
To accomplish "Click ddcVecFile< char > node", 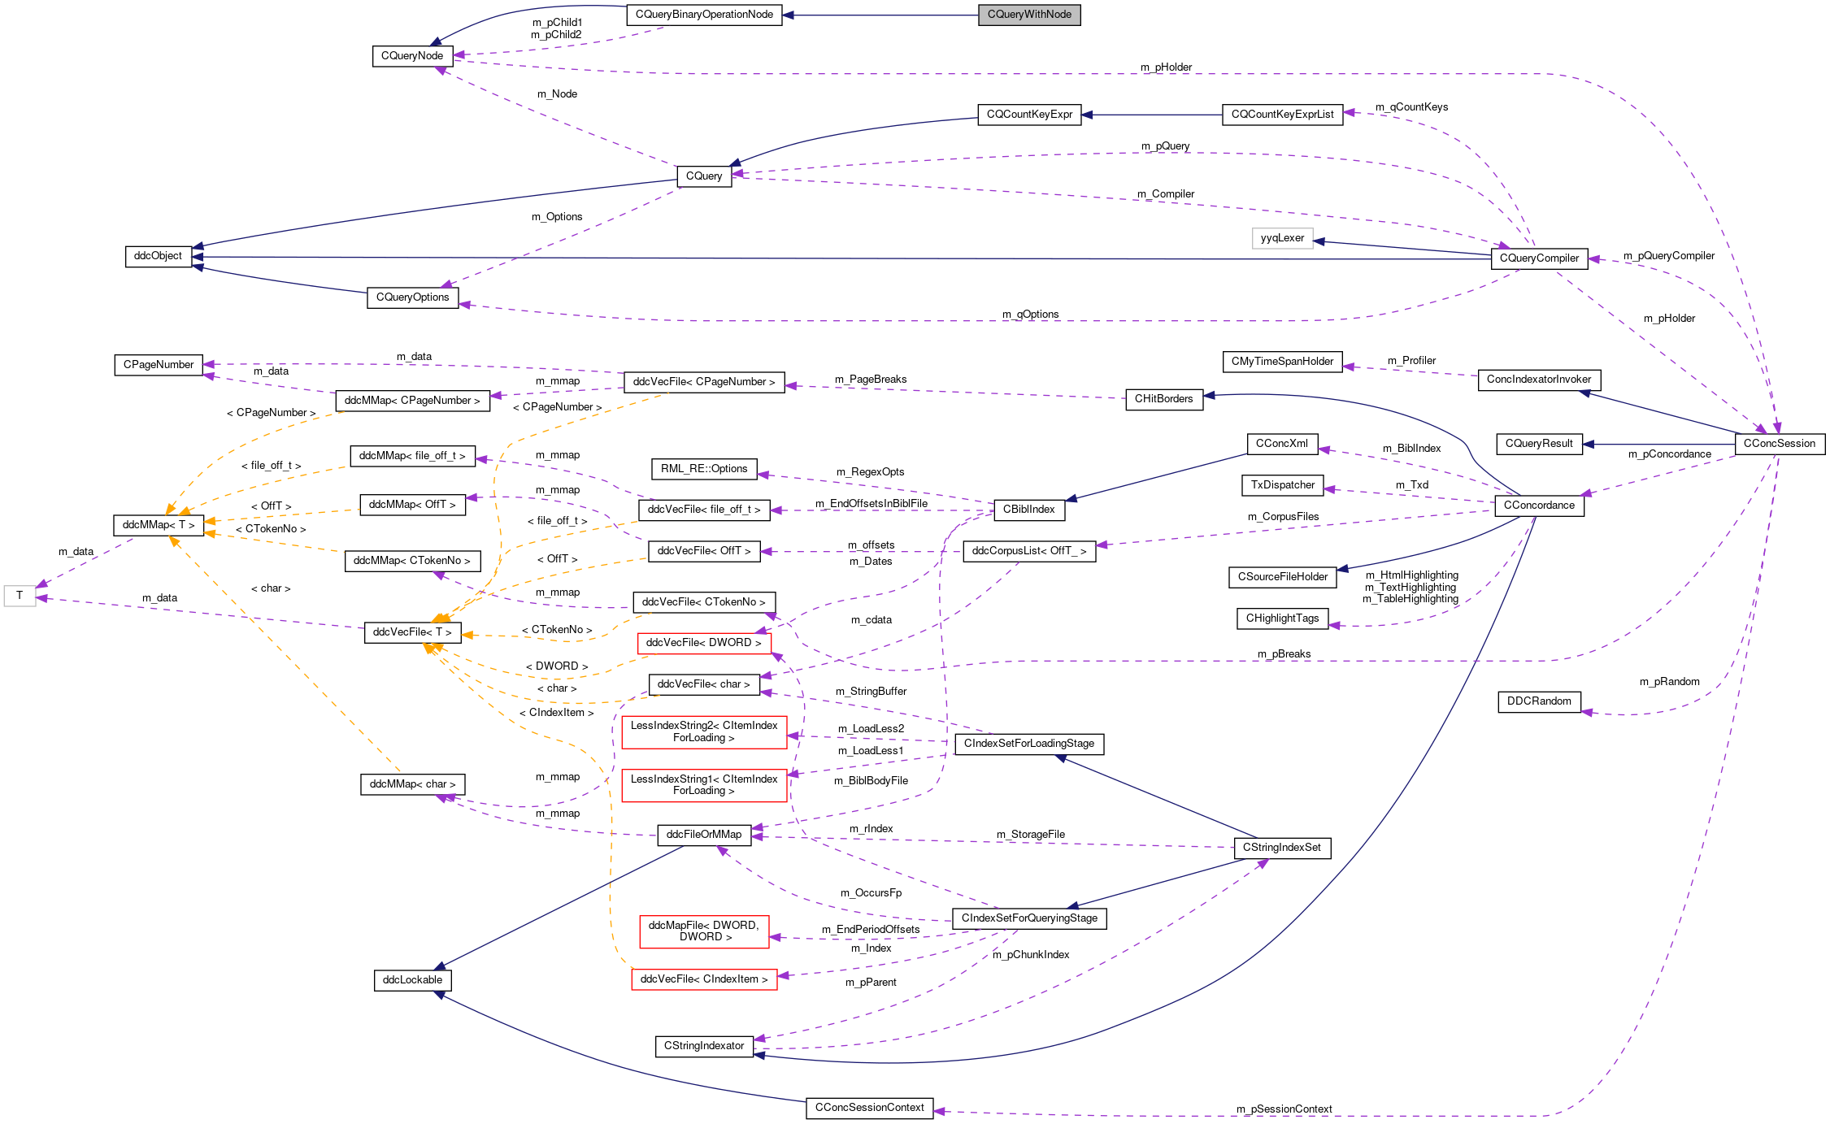I will click(704, 684).
